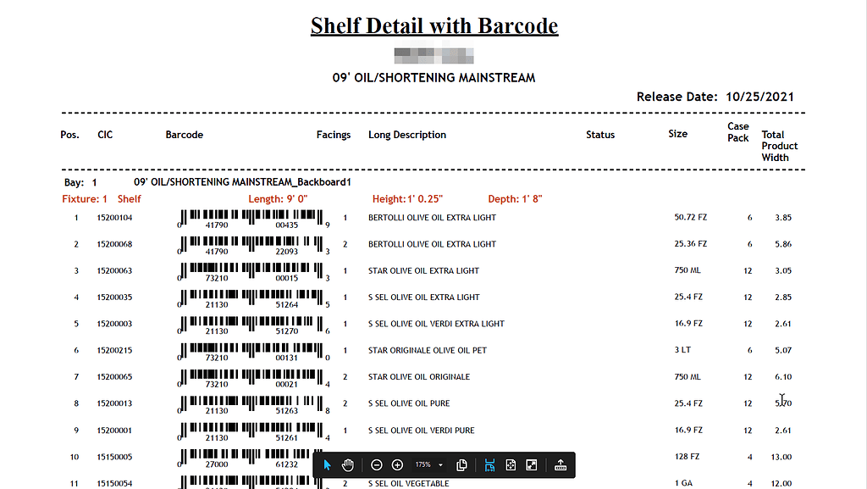
Task: Click the page view pages icon
Action: point(461,465)
